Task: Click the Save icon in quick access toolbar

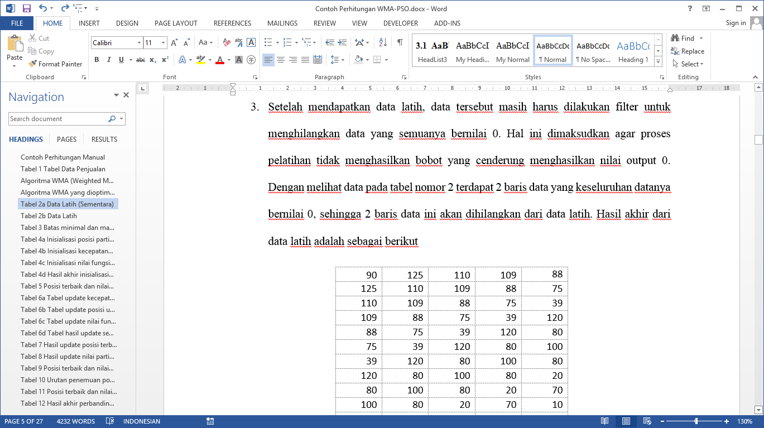Action: [x=26, y=8]
